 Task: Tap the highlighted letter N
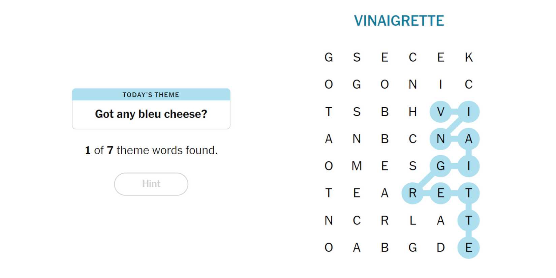440,139
